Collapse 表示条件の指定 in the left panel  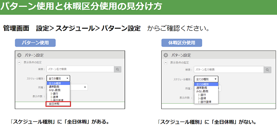19,62
